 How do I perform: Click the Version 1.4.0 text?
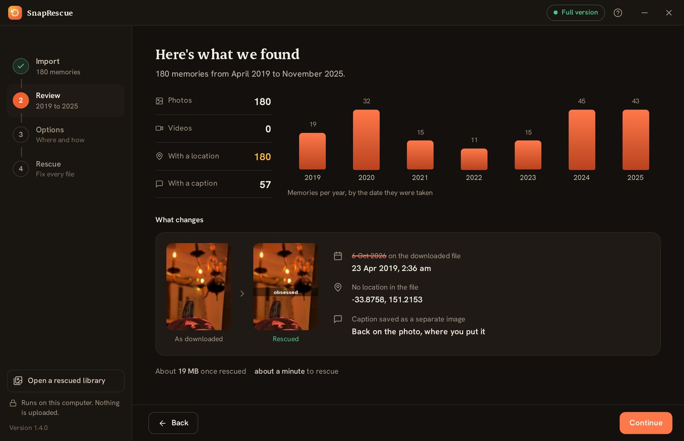click(x=29, y=428)
